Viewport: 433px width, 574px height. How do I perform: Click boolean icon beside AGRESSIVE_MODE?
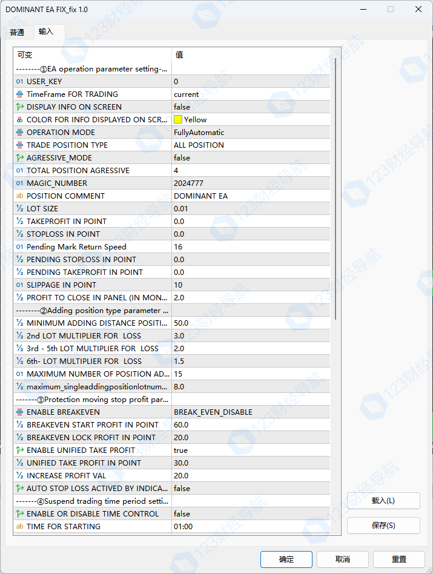click(x=20, y=158)
